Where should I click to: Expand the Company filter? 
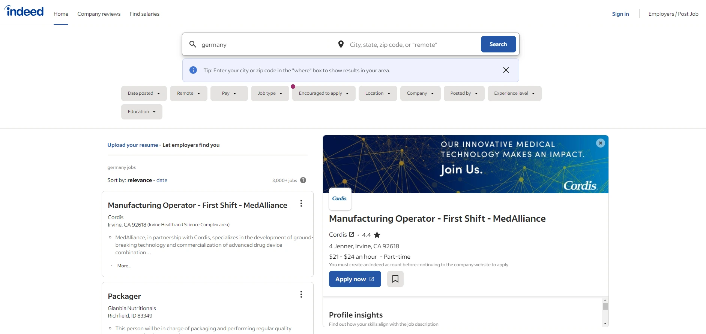click(421, 93)
